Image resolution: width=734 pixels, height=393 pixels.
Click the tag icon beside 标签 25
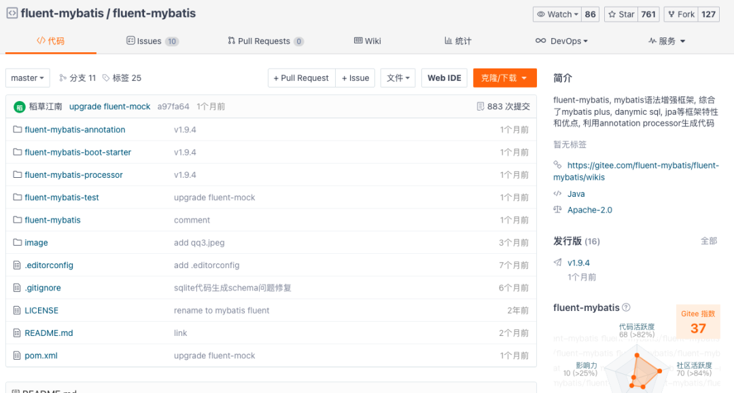[x=106, y=77]
